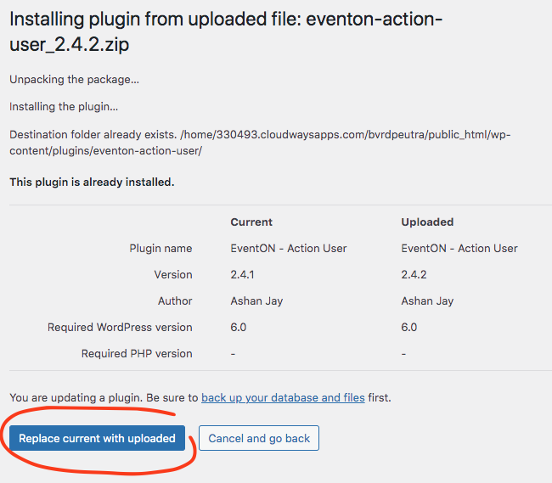
Task: Click 'Ashan Jay' in the Current column
Action: pyautogui.click(x=256, y=300)
